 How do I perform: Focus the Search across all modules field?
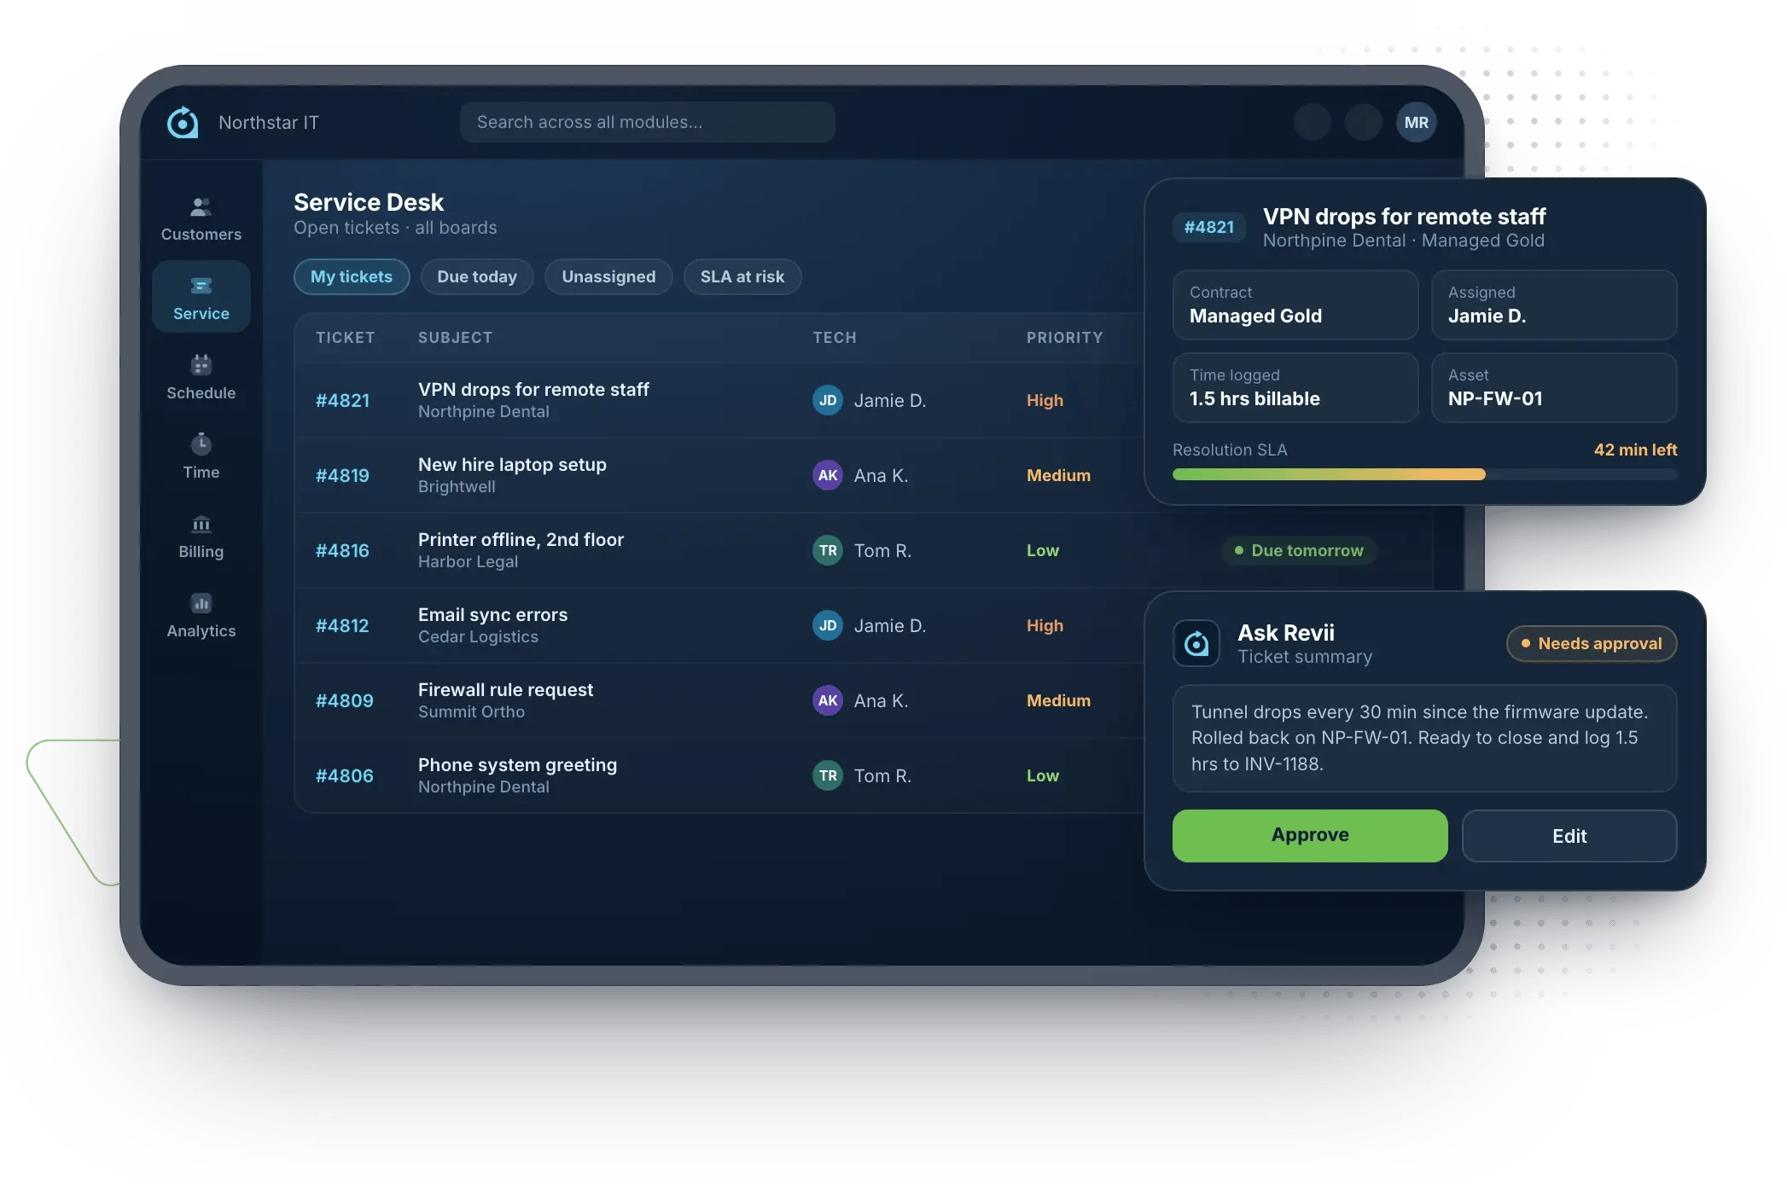[647, 122]
